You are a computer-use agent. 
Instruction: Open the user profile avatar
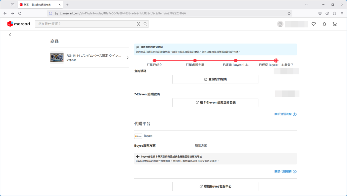[x=280, y=24]
